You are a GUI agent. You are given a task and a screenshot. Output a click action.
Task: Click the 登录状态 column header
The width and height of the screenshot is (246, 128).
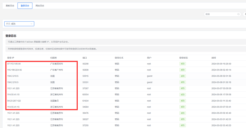coord(184,58)
